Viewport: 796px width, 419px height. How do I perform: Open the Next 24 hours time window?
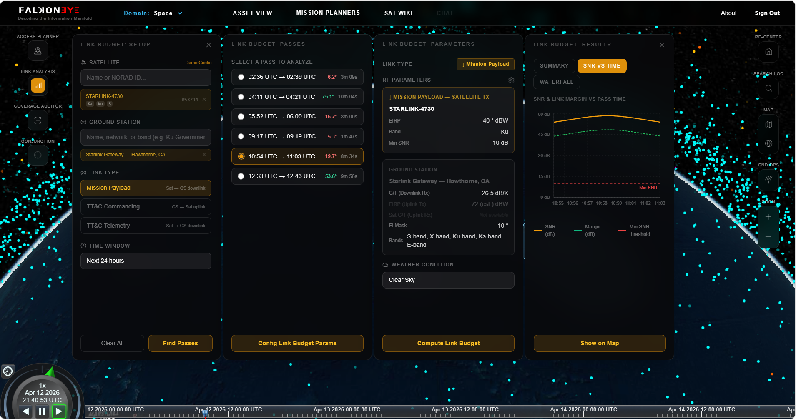tap(146, 261)
